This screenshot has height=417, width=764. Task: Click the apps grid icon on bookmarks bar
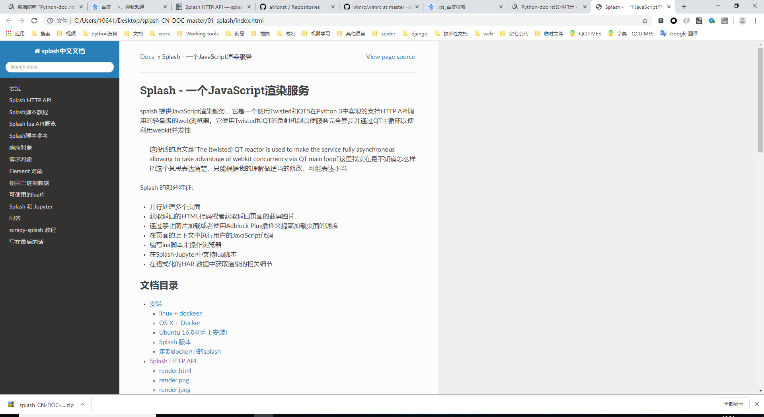[x=8, y=33]
